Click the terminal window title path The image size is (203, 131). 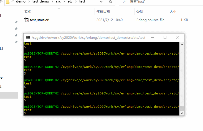click(88, 38)
